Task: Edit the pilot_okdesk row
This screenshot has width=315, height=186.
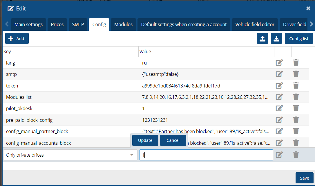Action: 279,108
